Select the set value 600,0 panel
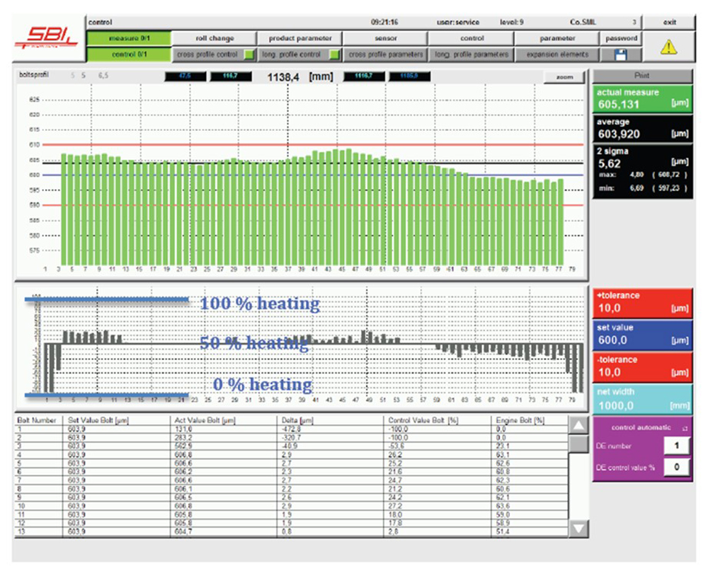Screen dimensions: 708x571 642,335
